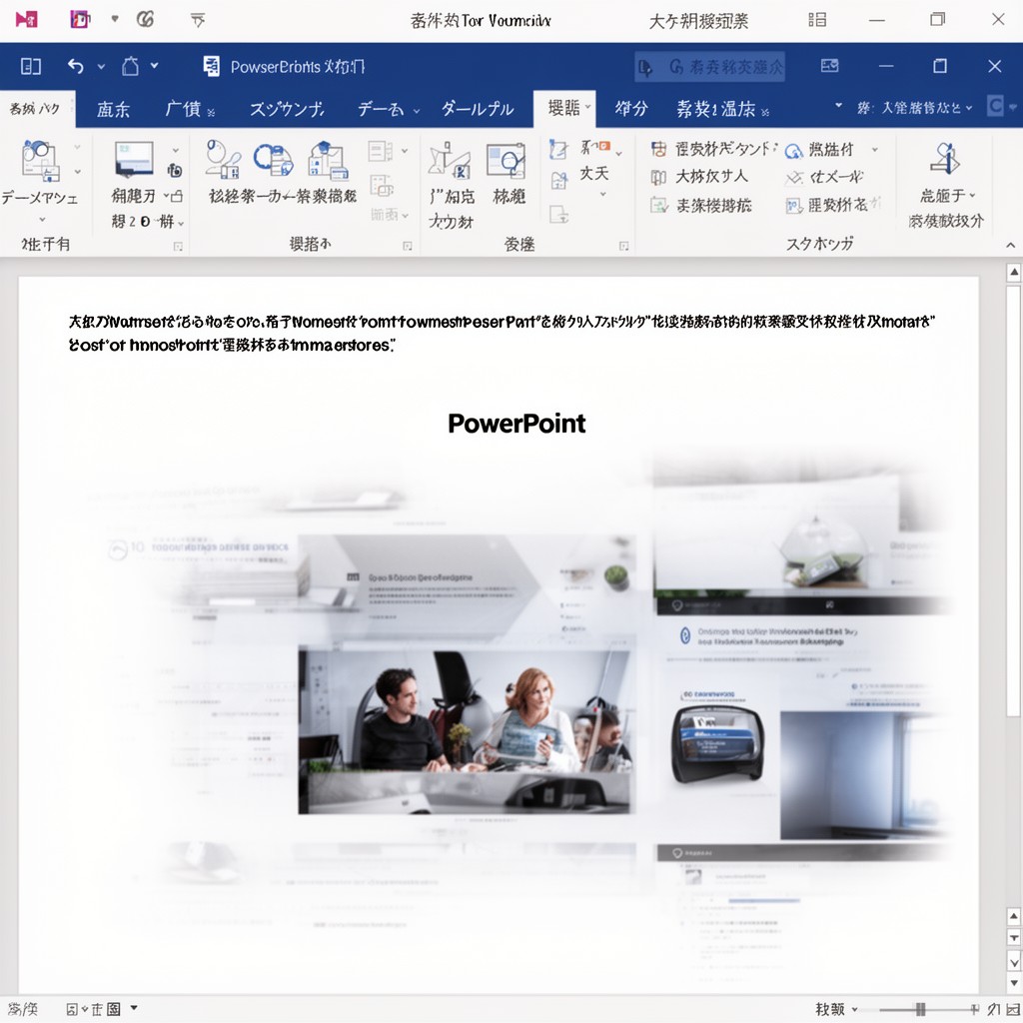The width and height of the screenshot is (1023, 1023).
Task: Click the search box in the blue title bar
Action: tap(709, 67)
